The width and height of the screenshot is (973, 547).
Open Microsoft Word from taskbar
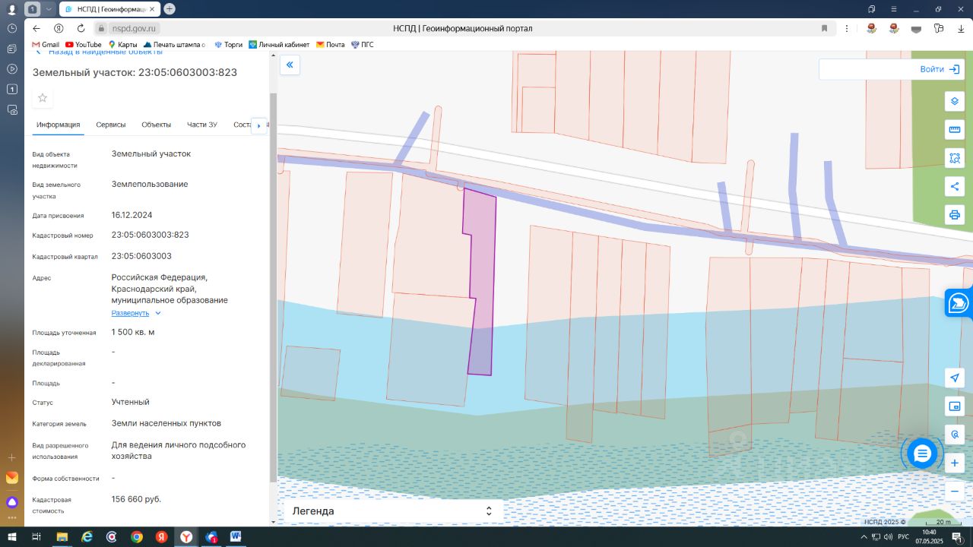(x=236, y=536)
